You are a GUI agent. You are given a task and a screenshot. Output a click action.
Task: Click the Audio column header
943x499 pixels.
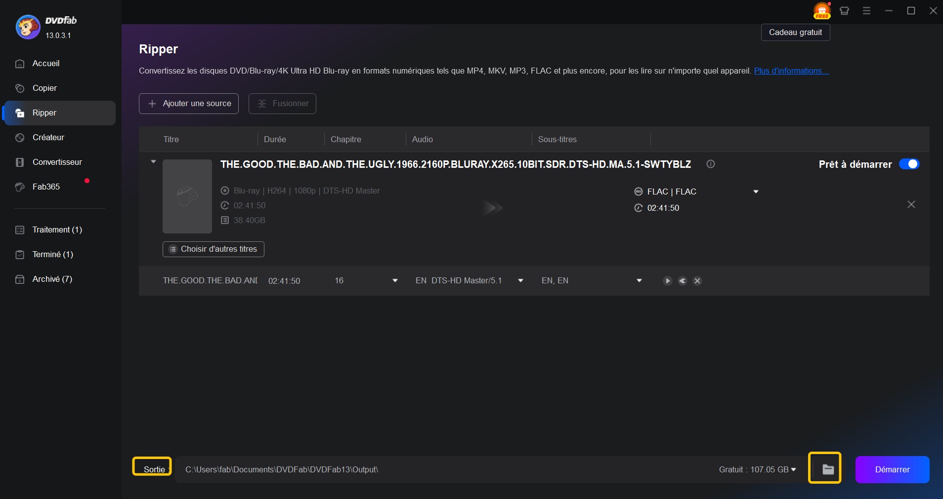[423, 140]
